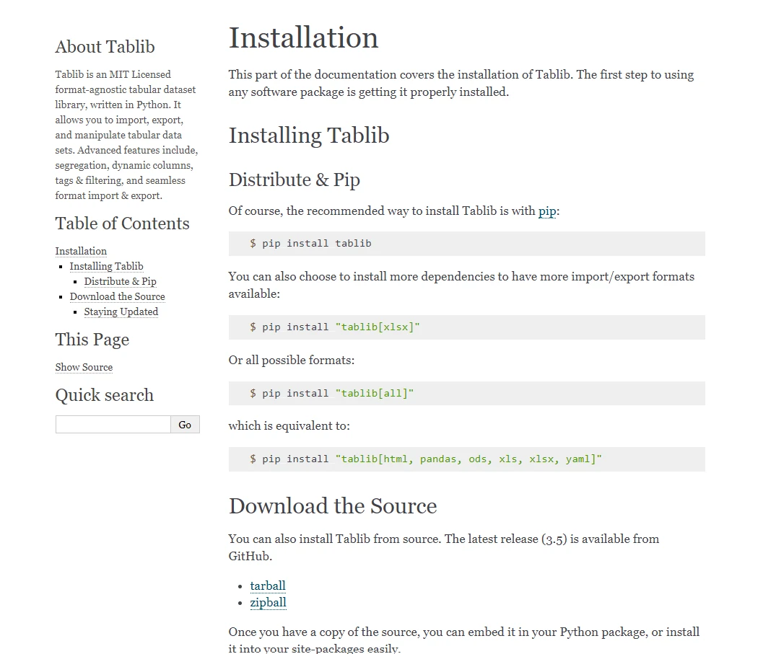Follow the pip hyperlink in the paragraph

(x=547, y=211)
